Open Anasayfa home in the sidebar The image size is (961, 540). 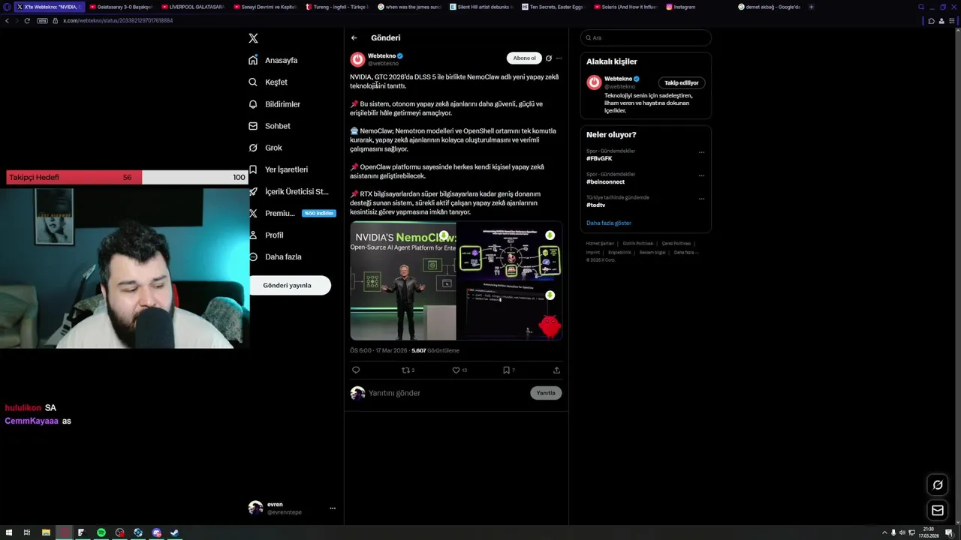click(273, 60)
